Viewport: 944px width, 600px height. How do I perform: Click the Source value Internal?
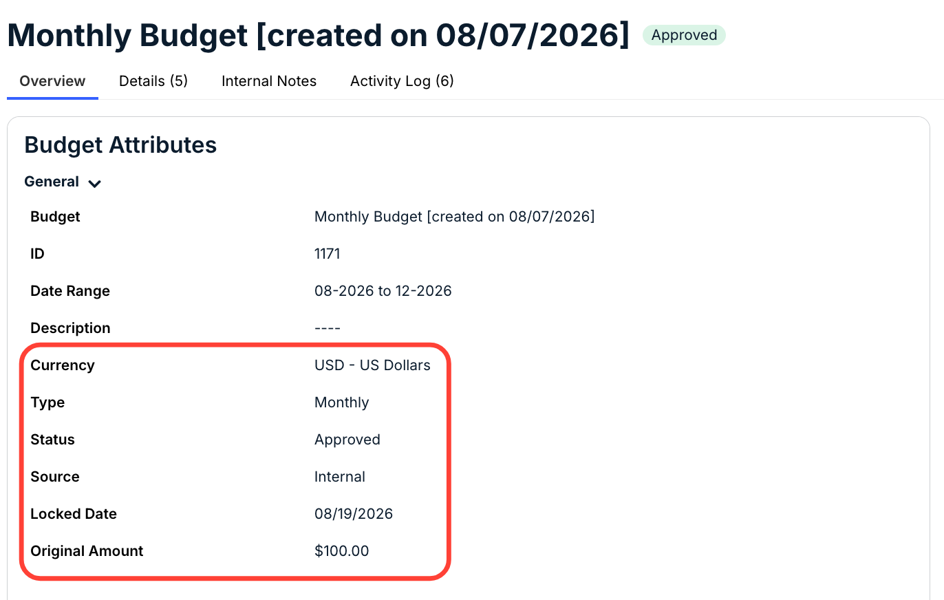[x=340, y=477]
